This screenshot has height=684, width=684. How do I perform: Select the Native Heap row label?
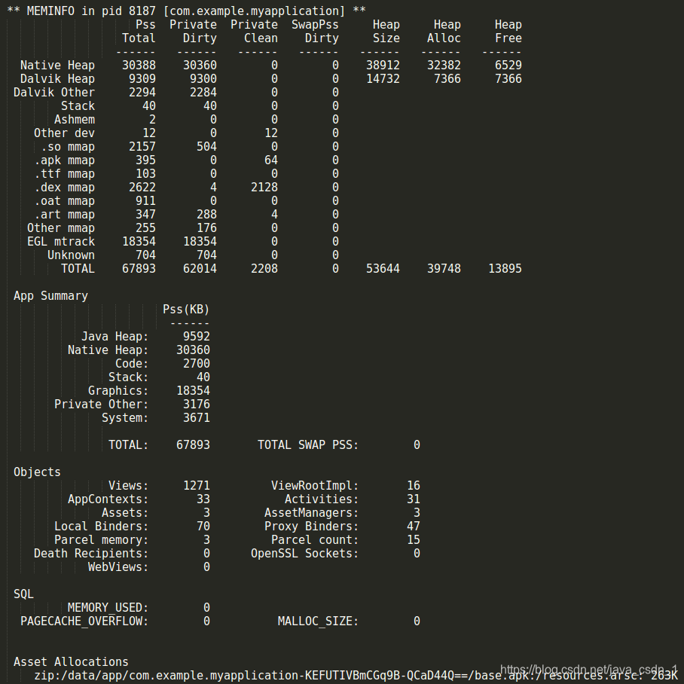(x=57, y=66)
